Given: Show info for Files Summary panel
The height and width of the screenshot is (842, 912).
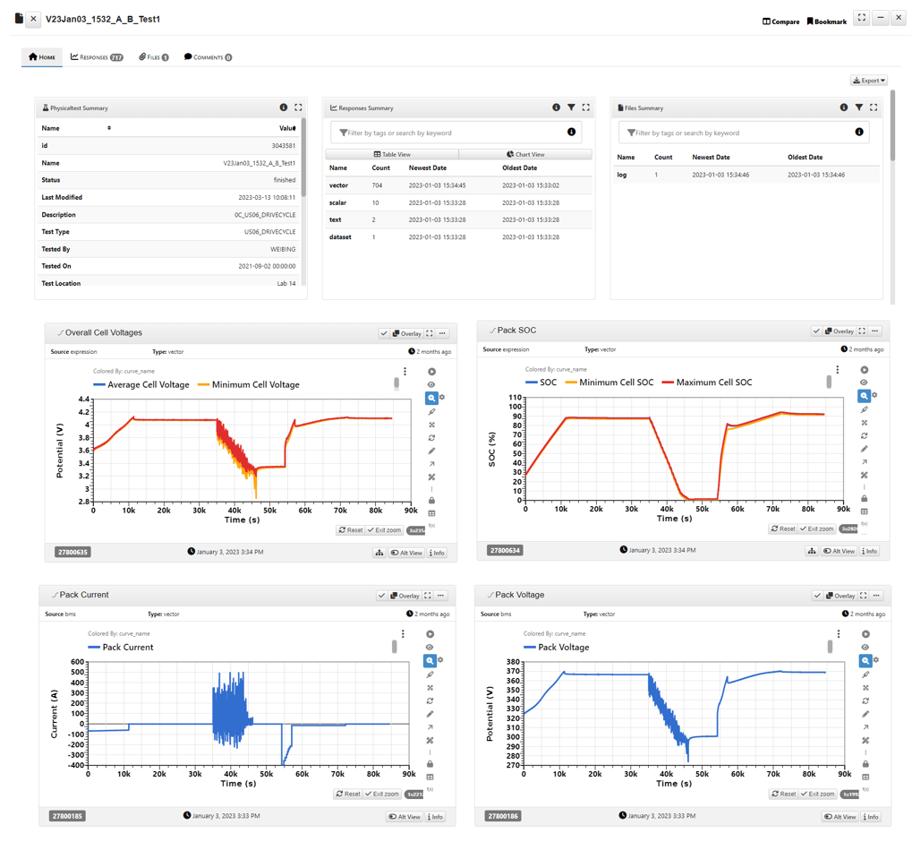Looking at the screenshot, I should (843, 107).
